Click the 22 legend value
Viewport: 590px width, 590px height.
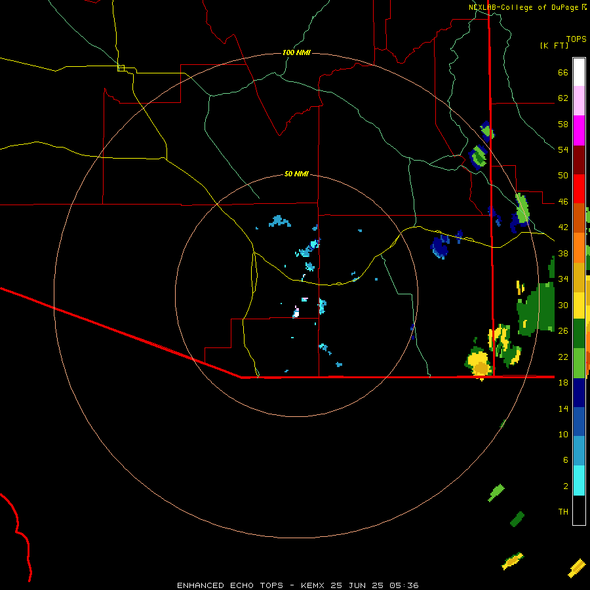[x=563, y=357]
